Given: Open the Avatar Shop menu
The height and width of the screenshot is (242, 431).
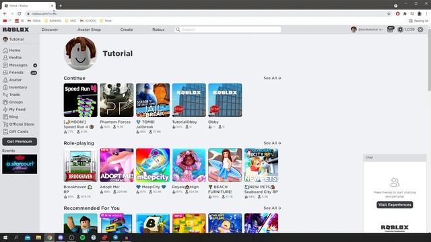Looking at the screenshot, I should (89, 30).
